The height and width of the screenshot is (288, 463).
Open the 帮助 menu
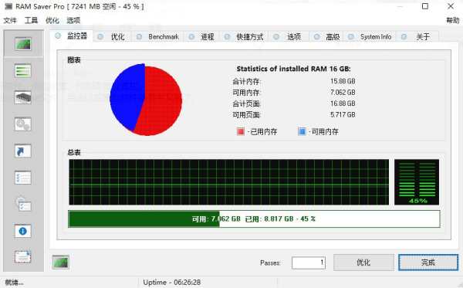coord(453,20)
